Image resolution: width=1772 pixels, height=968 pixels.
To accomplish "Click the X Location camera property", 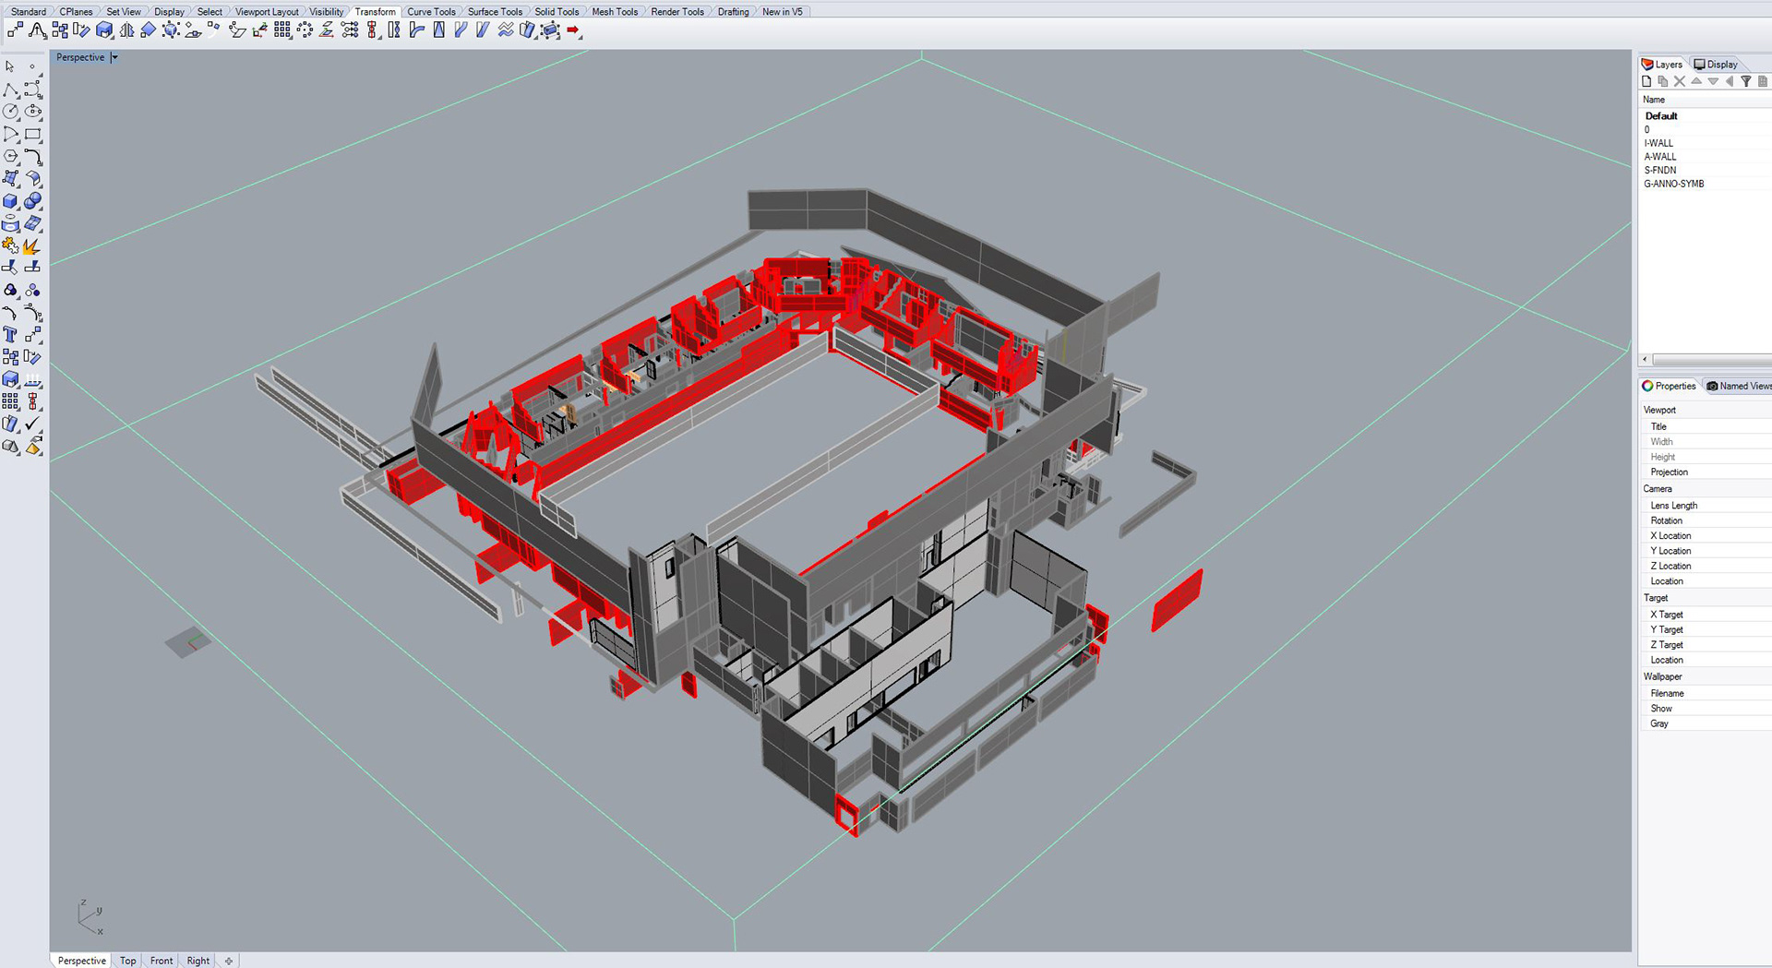I will click(x=1705, y=536).
